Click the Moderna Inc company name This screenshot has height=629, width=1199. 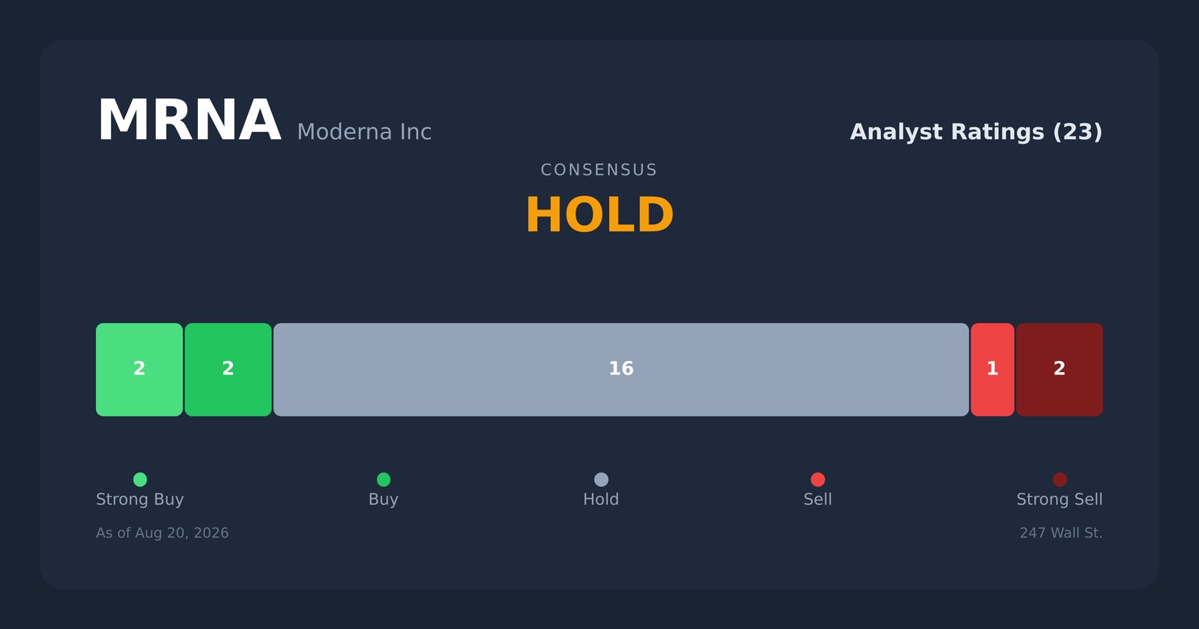pyautogui.click(x=364, y=132)
